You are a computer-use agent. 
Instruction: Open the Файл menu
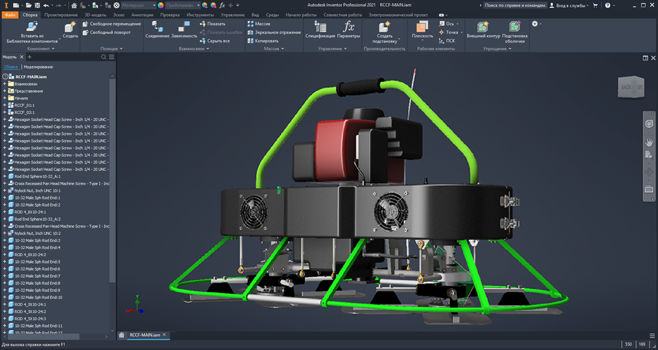[10, 14]
